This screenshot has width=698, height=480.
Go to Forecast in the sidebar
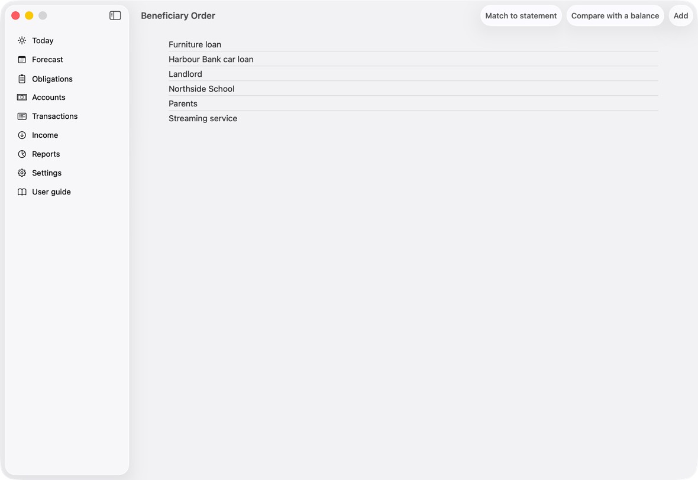[67, 60]
